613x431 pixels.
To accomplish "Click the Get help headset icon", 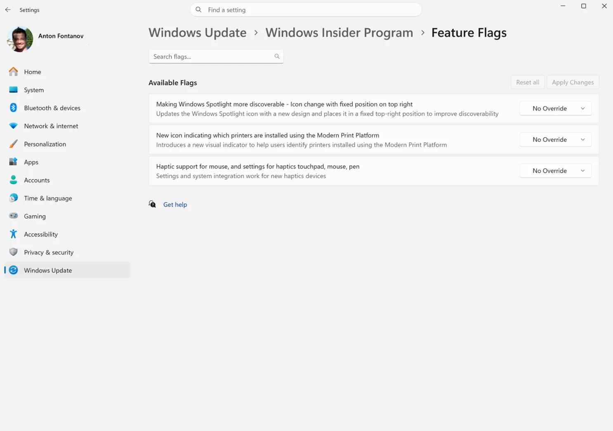I will [x=152, y=204].
